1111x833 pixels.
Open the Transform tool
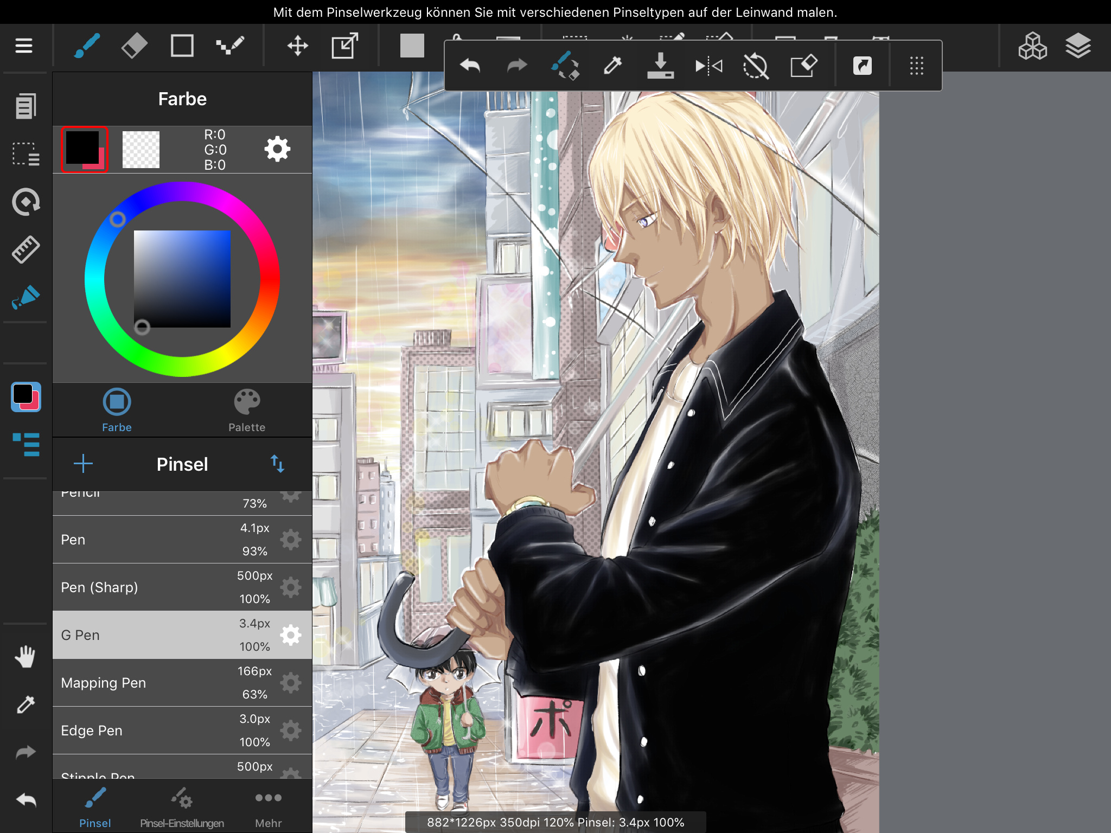(x=344, y=46)
